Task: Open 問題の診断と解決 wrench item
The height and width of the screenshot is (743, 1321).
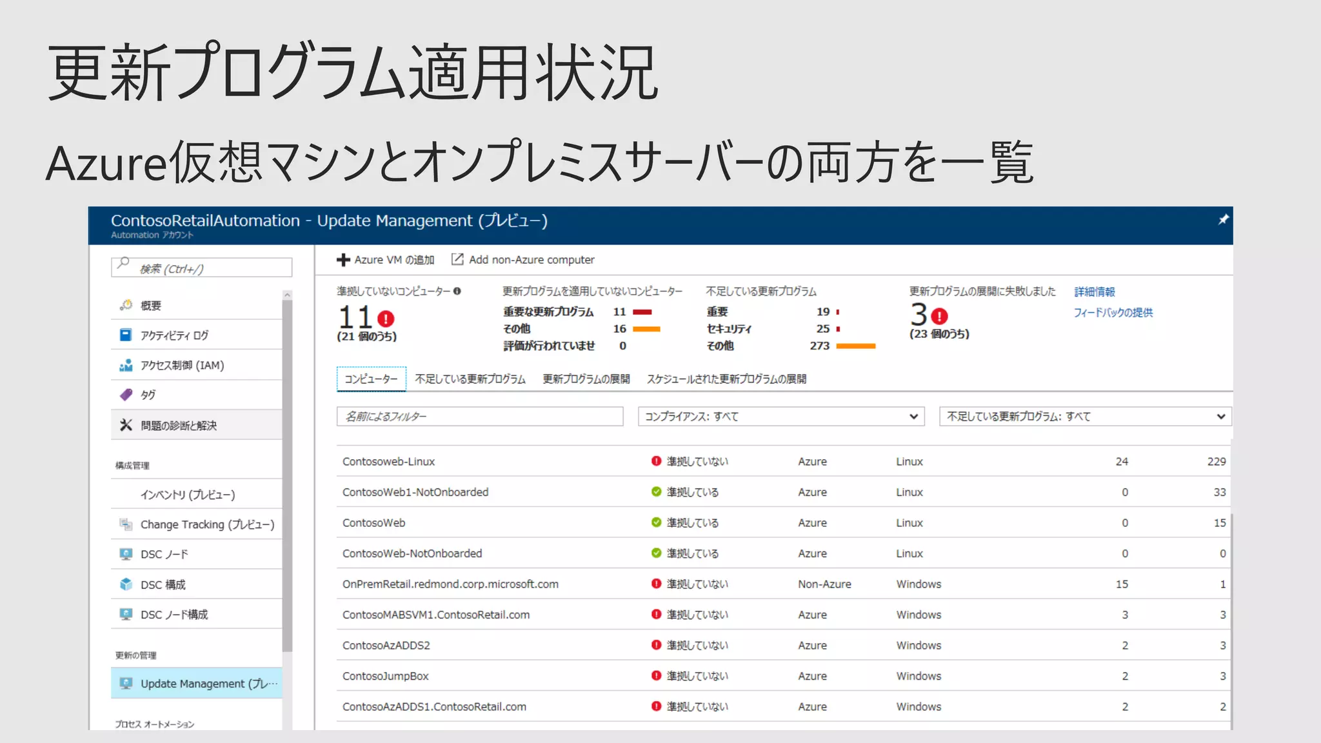Action: click(179, 426)
